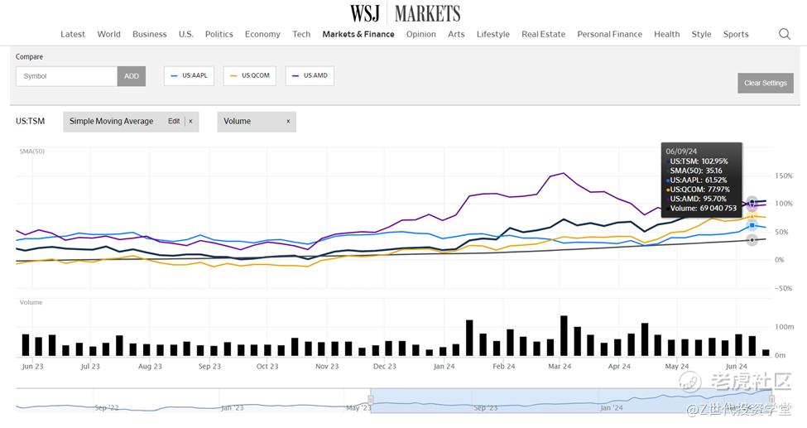The image size is (807, 428).
Task: Click the left range slider handle
Action: tap(371, 400)
